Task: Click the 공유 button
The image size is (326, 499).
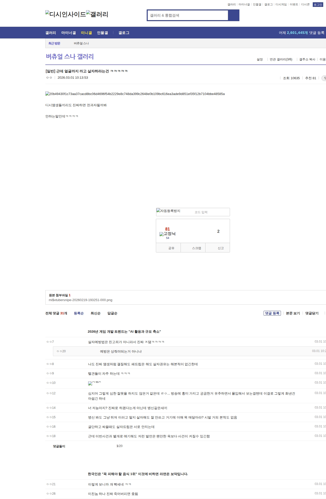Action: [168, 248]
